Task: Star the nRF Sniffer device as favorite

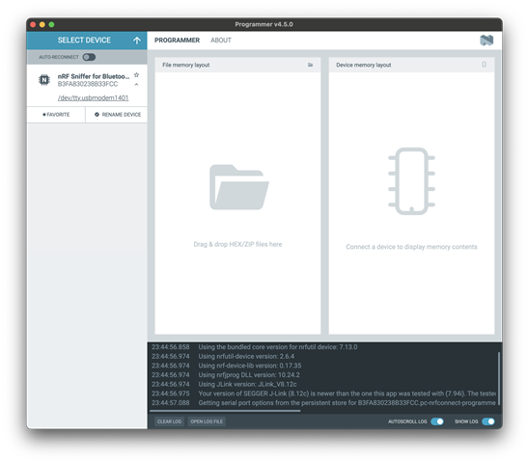Action: tap(136, 74)
